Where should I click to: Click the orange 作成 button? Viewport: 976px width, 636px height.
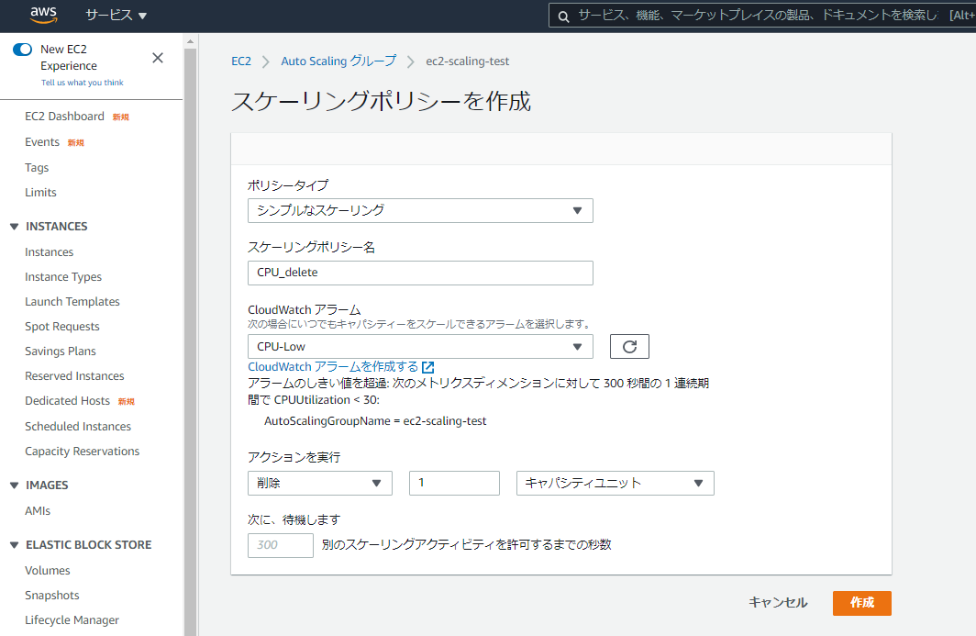[x=862, y=603]
